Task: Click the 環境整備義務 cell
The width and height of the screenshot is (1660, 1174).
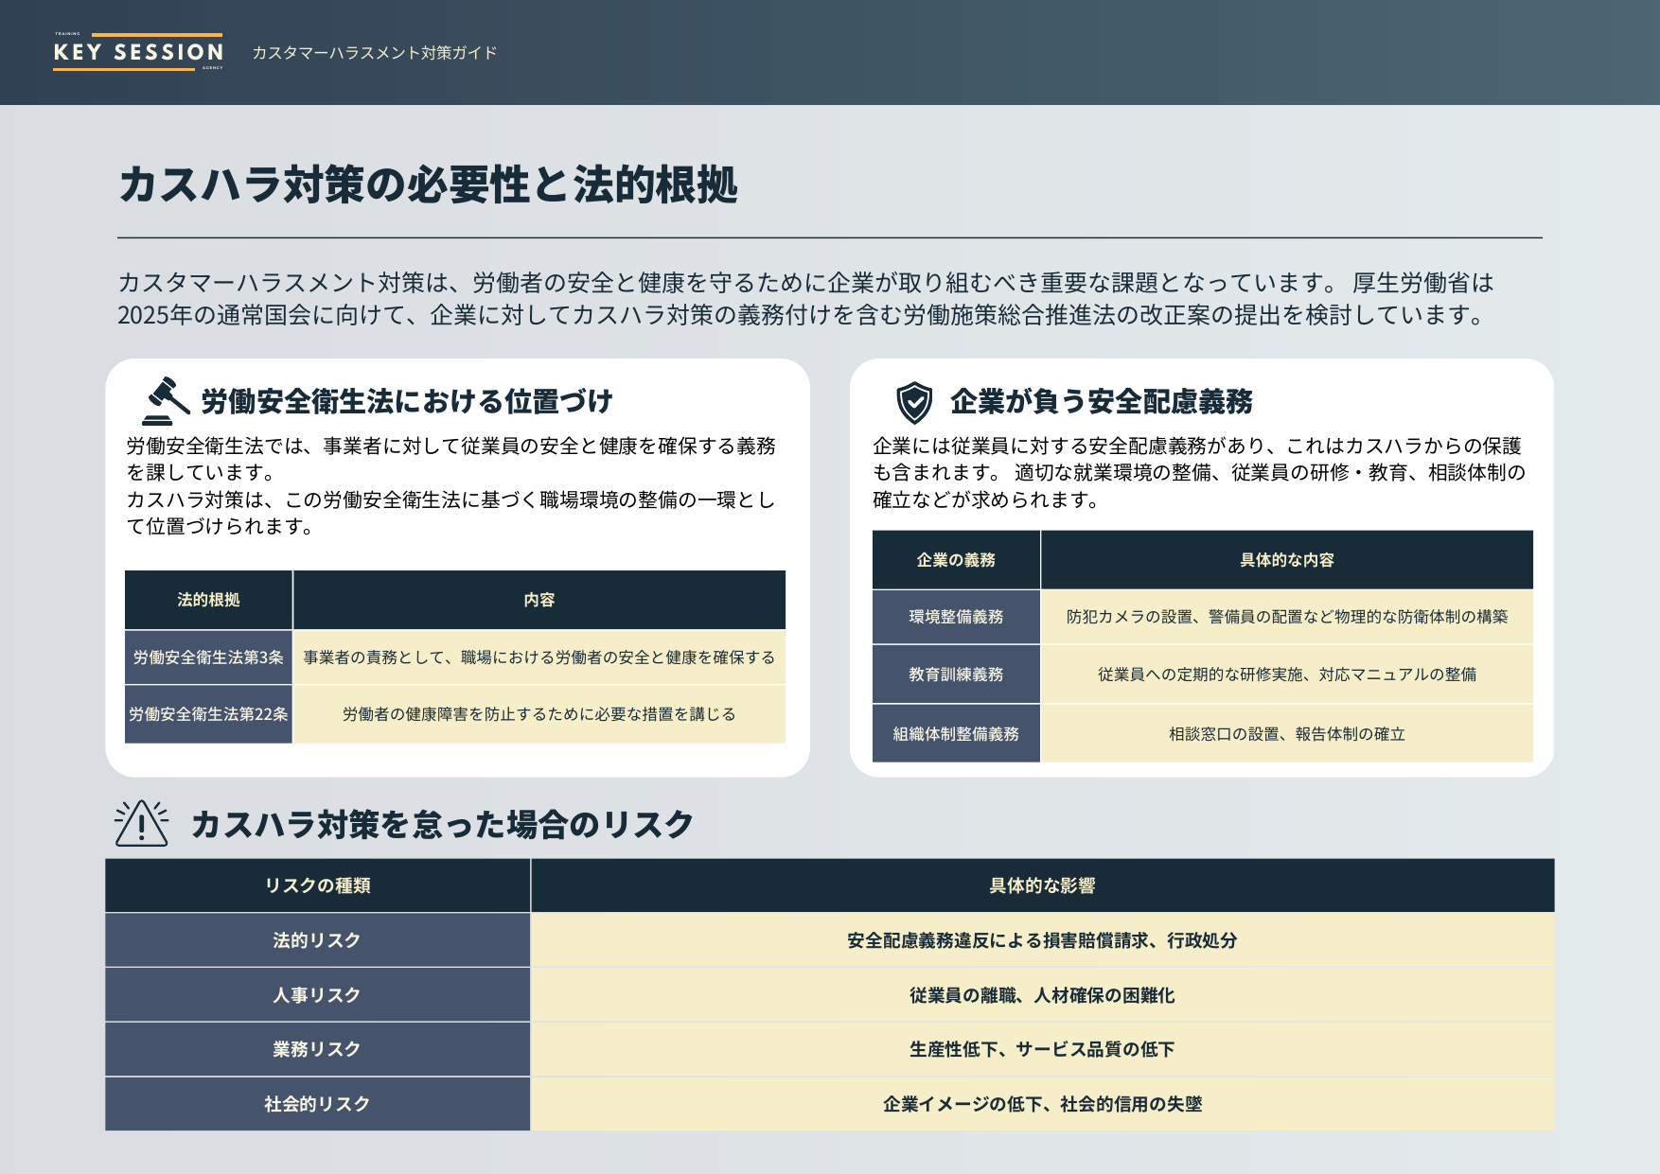Action: point(956,617)
